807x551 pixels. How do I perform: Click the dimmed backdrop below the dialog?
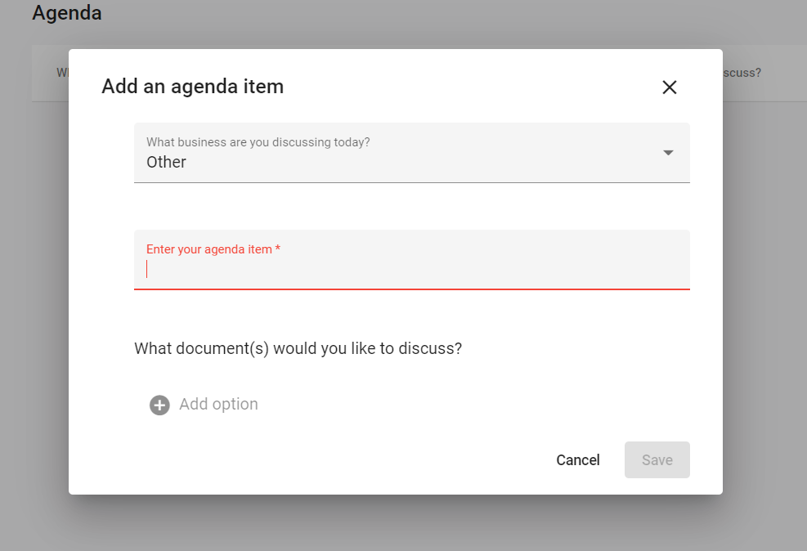click(x=392, y=523)
